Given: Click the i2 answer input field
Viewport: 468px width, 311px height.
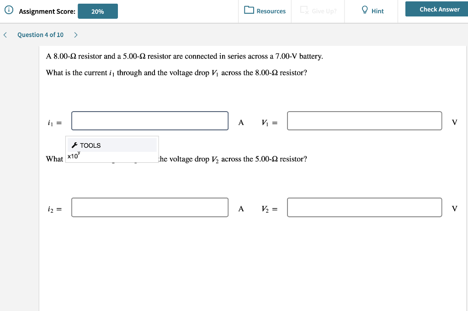Looking at the screenshot, I should tap(149, 207).
